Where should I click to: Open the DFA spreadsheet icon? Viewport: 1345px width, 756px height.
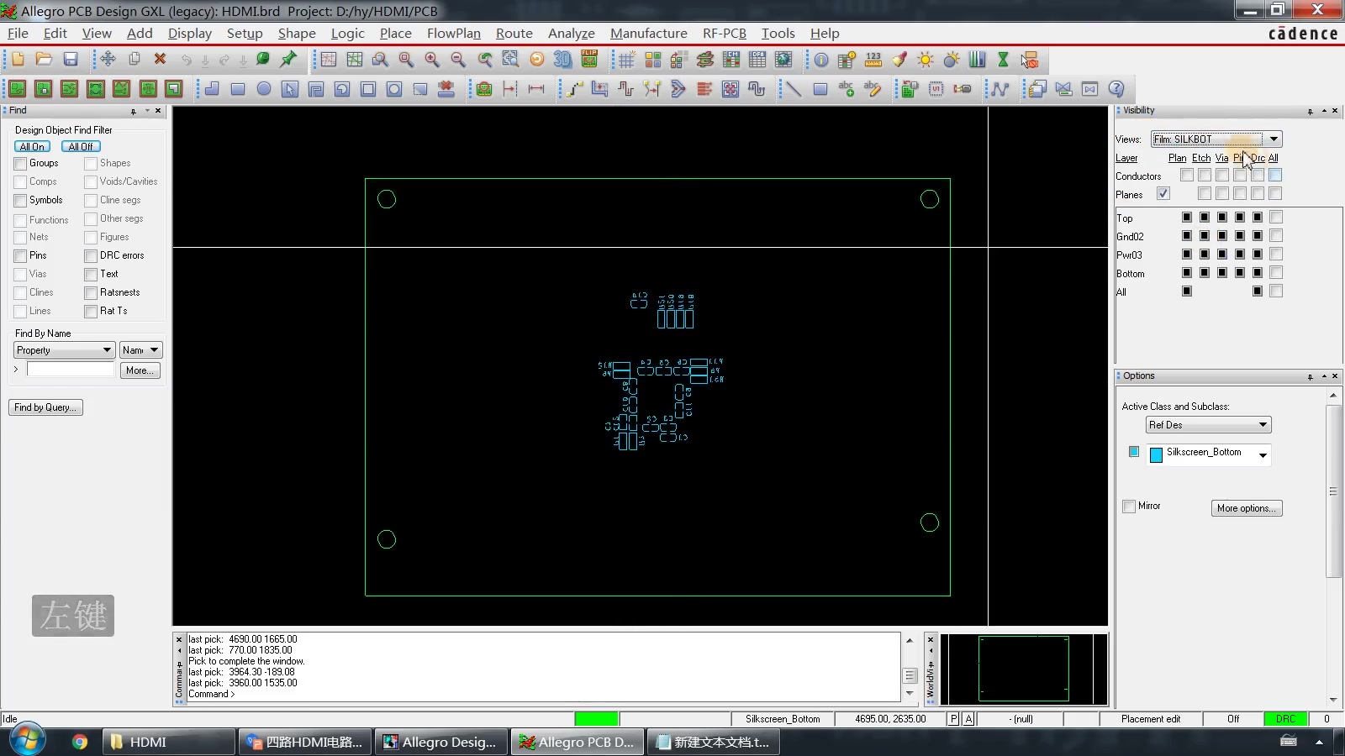(x=757, y=60)
